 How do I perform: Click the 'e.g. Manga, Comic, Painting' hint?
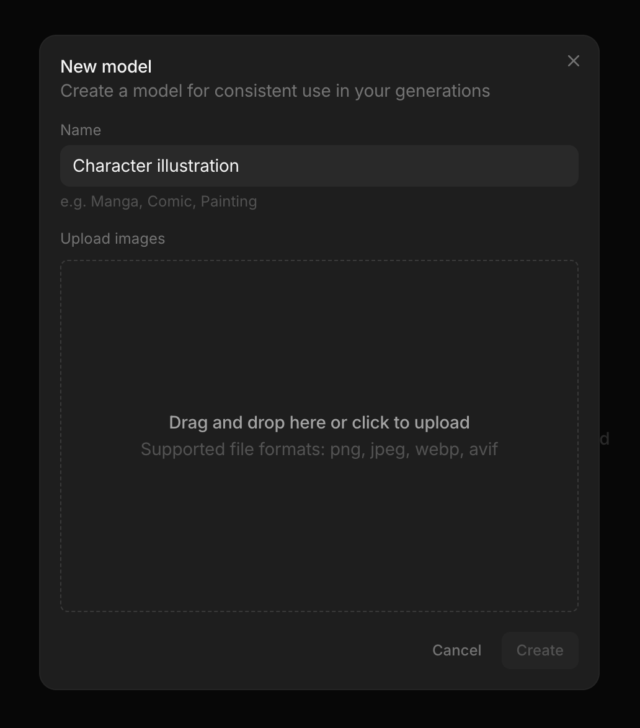tap(158, 202)
